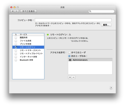
Task: Enable the ファイル共有 checkbox
Action: tap(16, 41)
